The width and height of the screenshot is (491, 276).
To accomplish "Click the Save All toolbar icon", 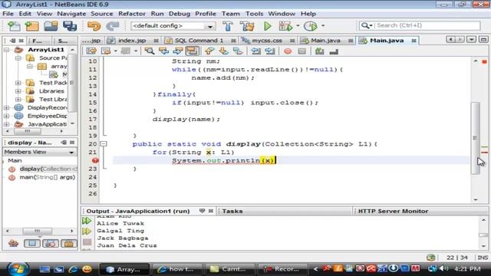I will pos(70,26).
